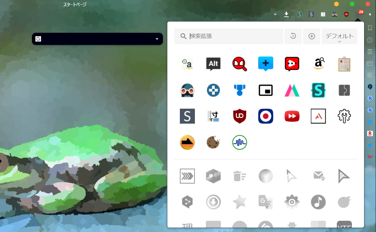
Task: Open the Amazon history extension with clock icon
Action: 187,64
